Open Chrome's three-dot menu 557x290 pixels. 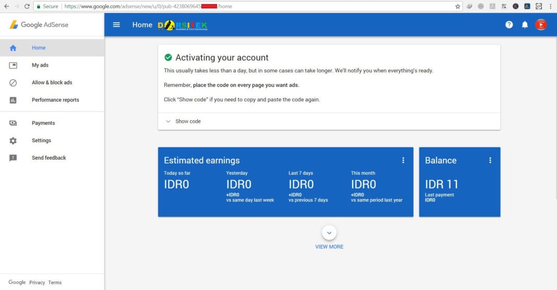click(x=550, y=6)
